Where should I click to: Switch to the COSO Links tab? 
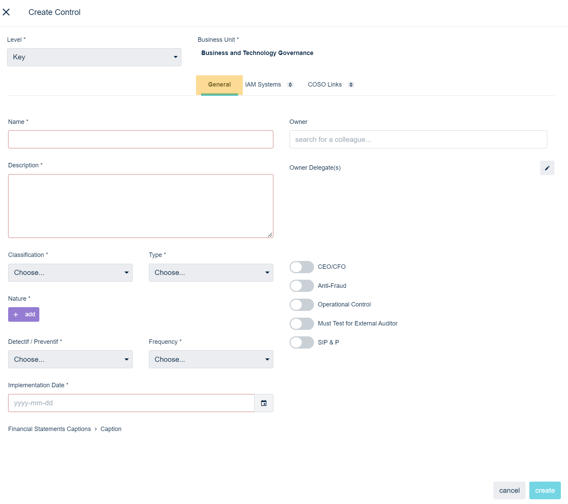pyautogui.click(x=325, y=85)
